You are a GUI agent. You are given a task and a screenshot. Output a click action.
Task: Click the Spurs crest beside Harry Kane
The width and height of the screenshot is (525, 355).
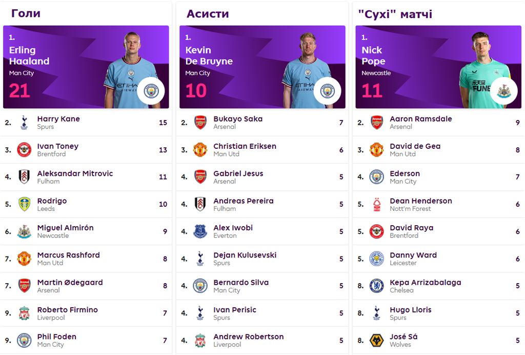click(x=24, y=123)
